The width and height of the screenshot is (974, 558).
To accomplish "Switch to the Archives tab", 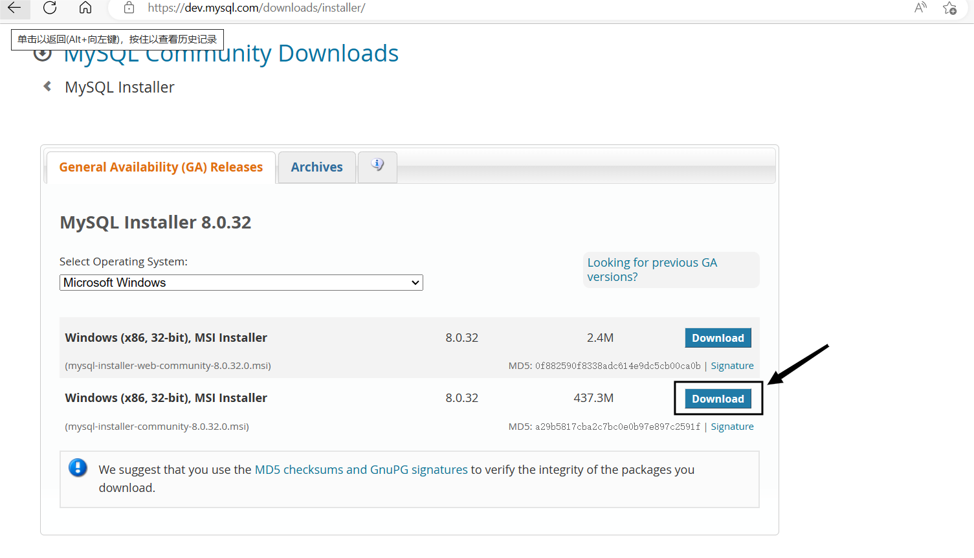I will click(x=316, y=167).
